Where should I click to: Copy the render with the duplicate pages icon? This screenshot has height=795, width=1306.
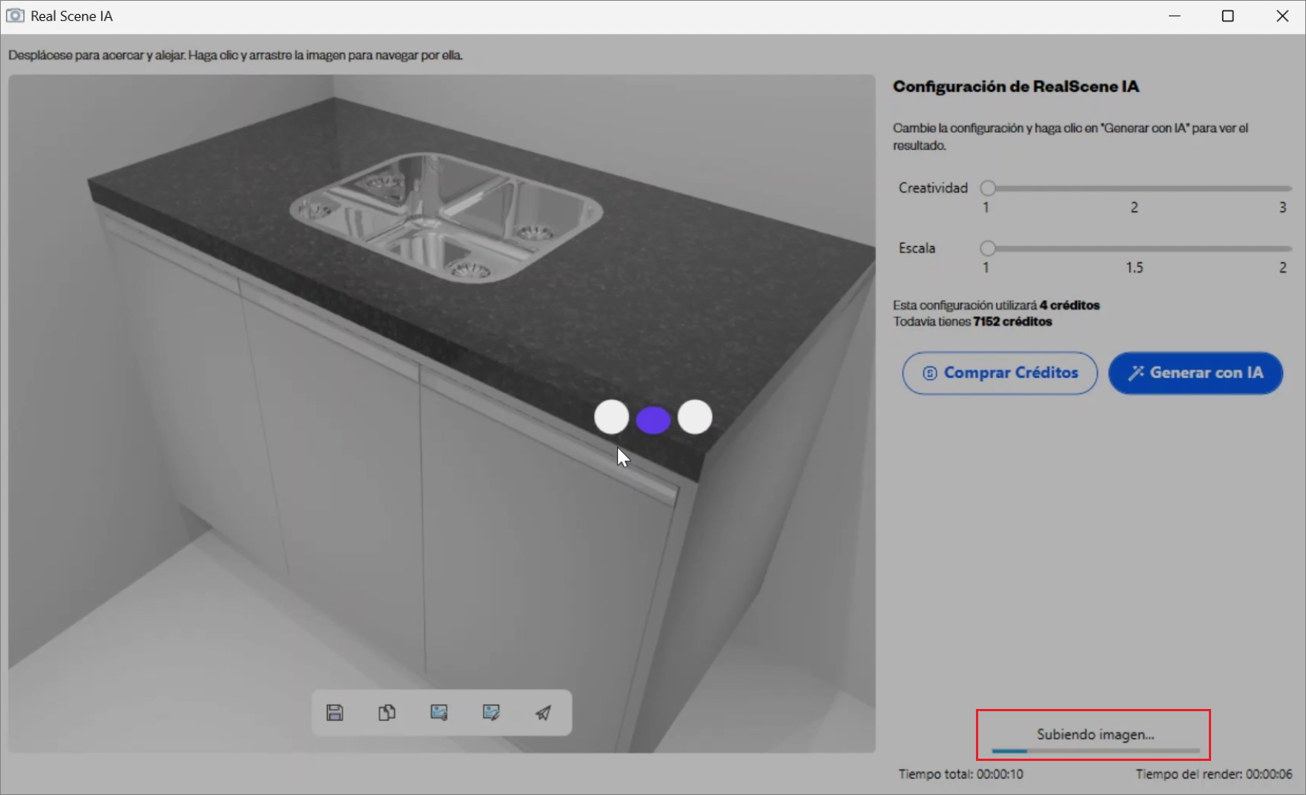pos(386,713)
